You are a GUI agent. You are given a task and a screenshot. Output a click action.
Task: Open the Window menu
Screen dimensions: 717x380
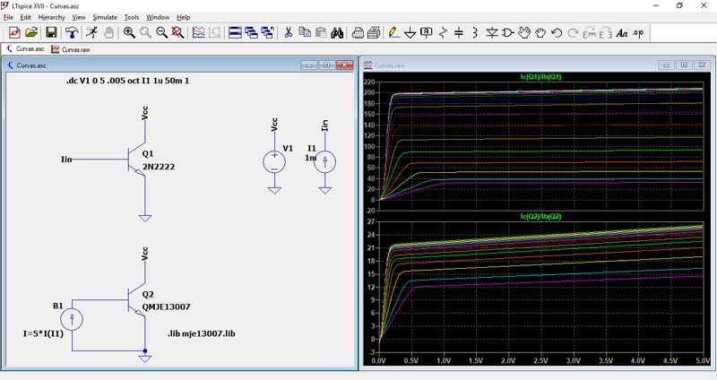[158, 17]
